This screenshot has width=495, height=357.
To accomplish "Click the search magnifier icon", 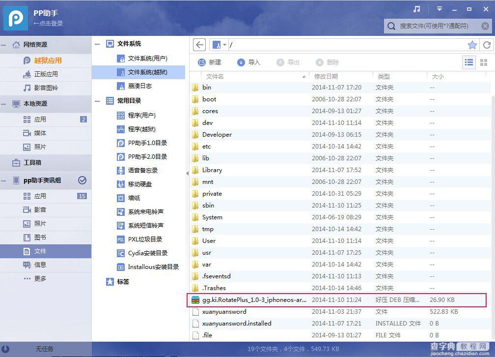I will [x=391, y=26].
